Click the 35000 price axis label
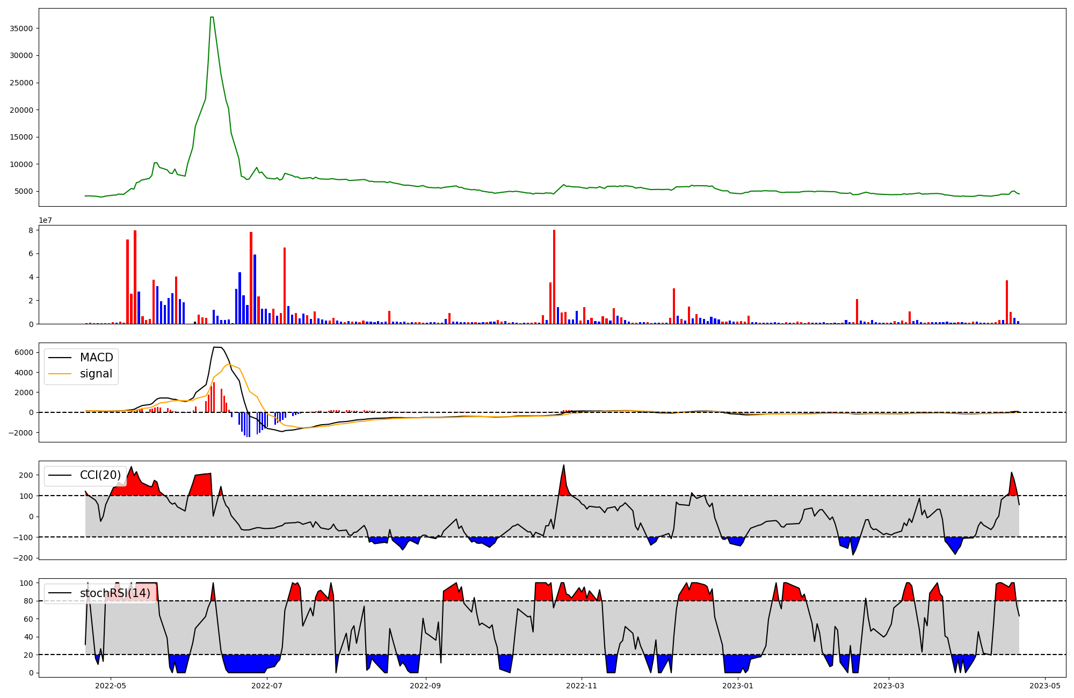The image size is (1074, 698). [x=21, y=28]
